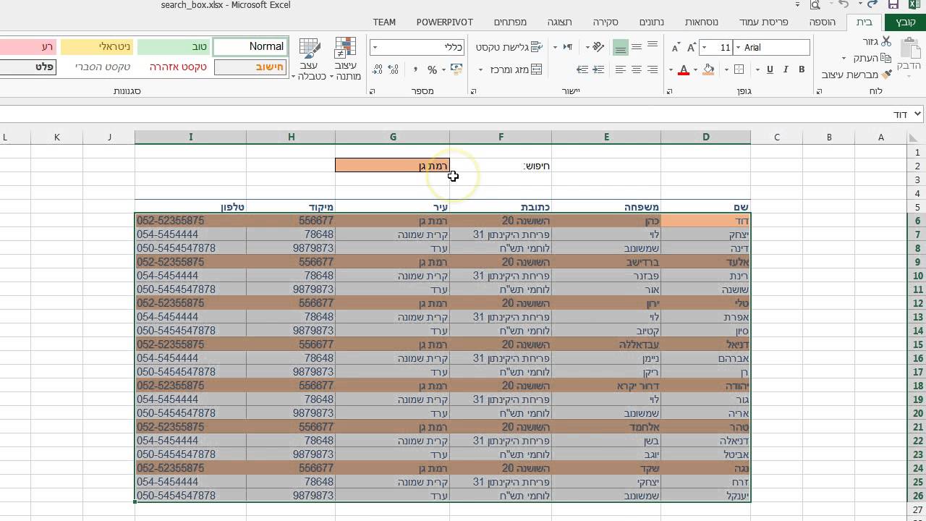Click the Center text alignment icon
Screen dimensions: 926x521
tap(637, 69)
